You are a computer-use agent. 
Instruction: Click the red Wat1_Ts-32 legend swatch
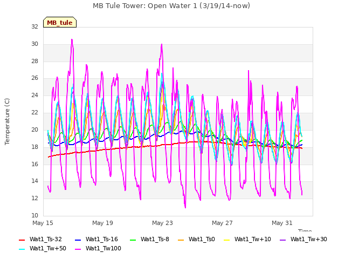click(22, 240)
